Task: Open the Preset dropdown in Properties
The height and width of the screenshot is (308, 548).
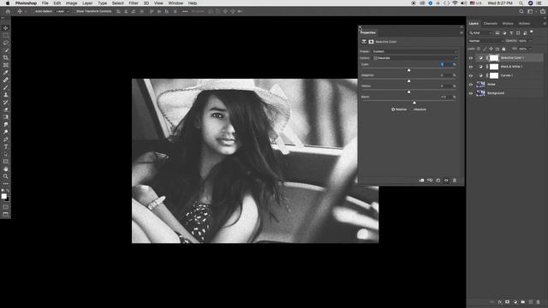Action: [x=414, y=51]
